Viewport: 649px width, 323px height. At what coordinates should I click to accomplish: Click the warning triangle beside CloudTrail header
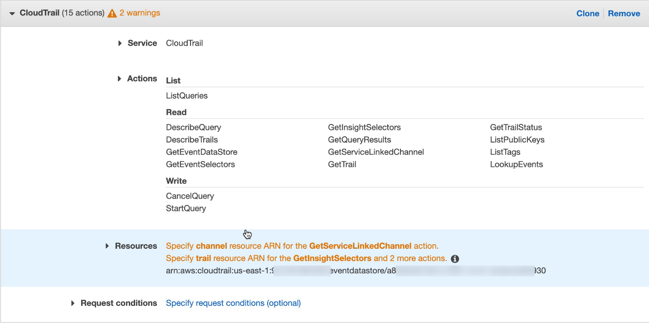112,13
